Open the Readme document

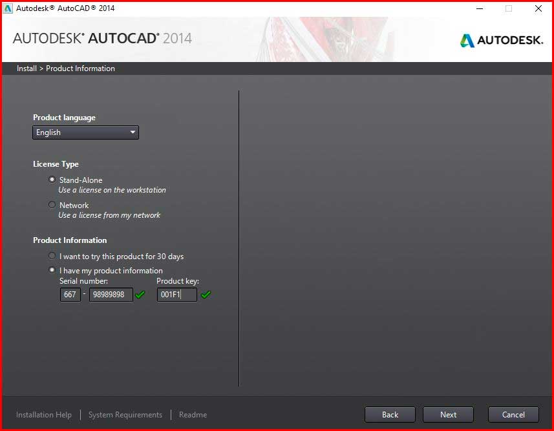pyautogui.click(x=193, y=414)
